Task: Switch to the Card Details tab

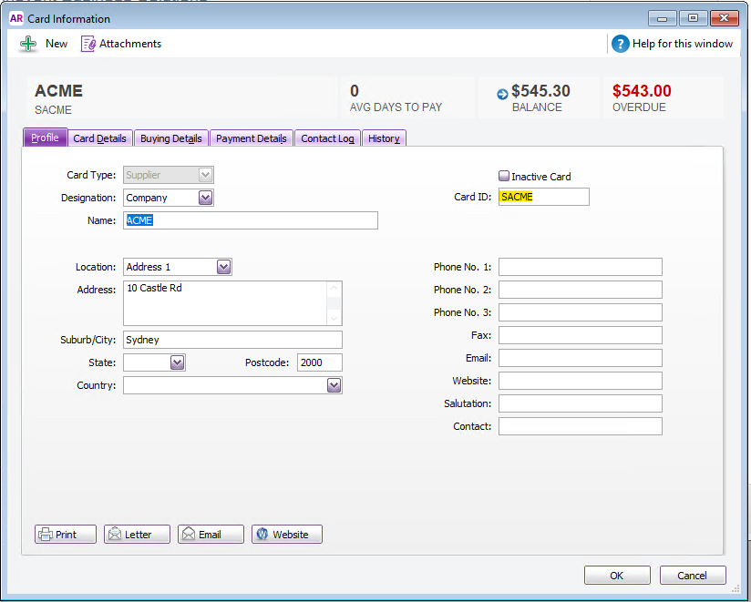Action: tap(99, 138)
